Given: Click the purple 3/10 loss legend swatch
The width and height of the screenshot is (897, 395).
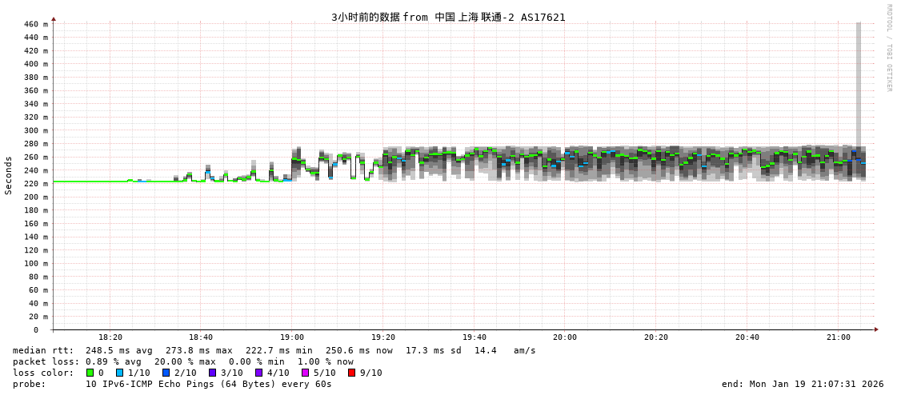Looking at the screenshot, I should click(x=212, y=373).
